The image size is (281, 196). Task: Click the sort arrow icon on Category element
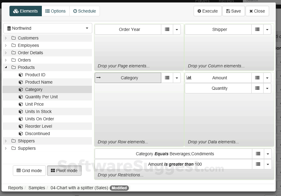99,78
